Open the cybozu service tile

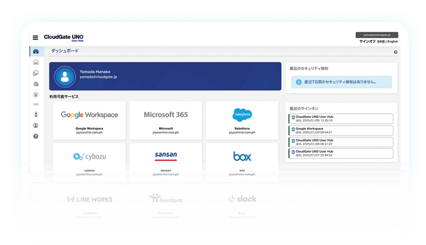tap(89, 162)
